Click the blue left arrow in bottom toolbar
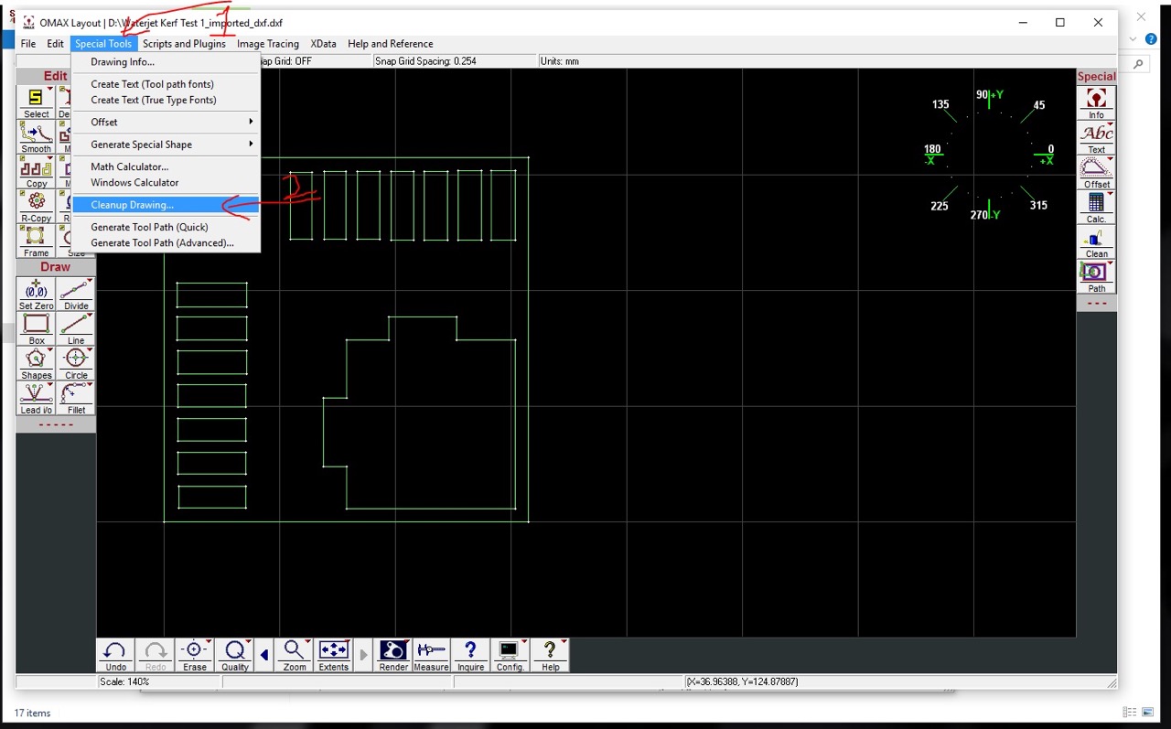The height and width of the screenshot is (729, 1171). (264, 655)
